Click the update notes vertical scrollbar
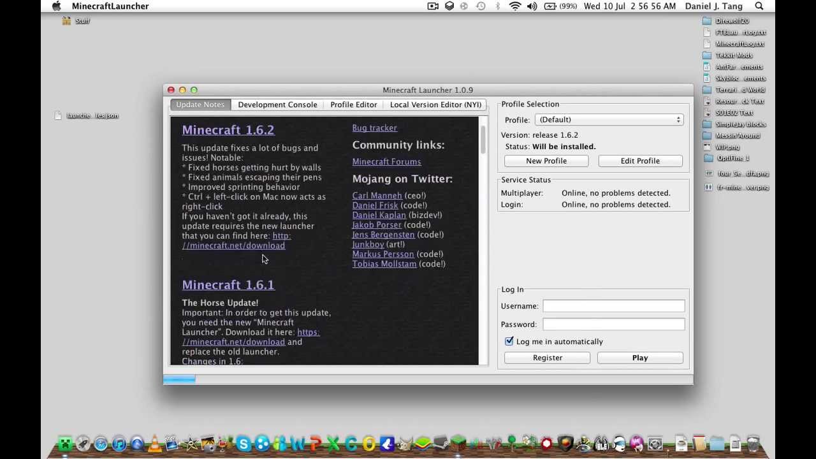The height and width of the screenshot is (459, 816). (x=483, y=139)
